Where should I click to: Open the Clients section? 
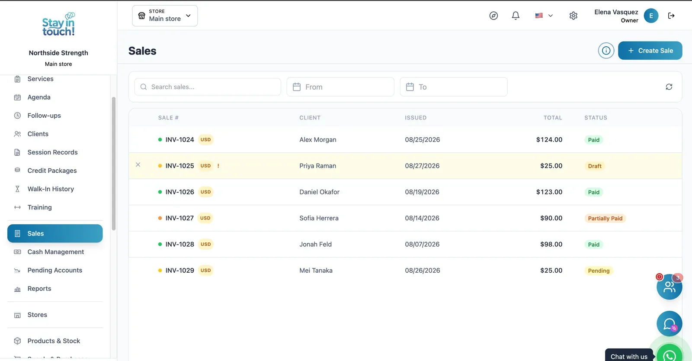coord(55,134)
